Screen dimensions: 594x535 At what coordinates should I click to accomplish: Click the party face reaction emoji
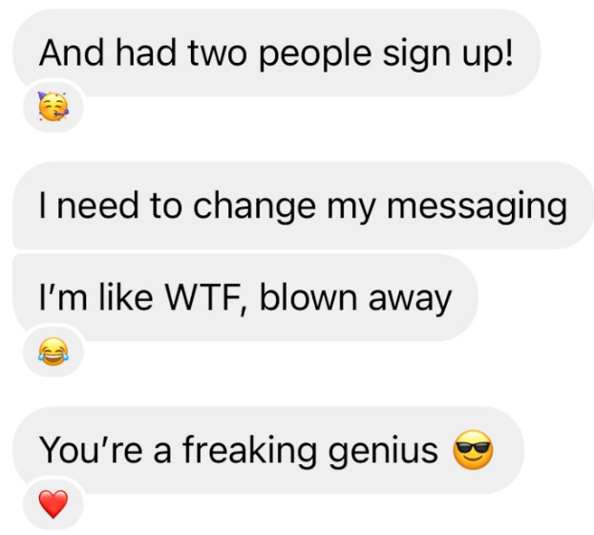coord(53,106)
